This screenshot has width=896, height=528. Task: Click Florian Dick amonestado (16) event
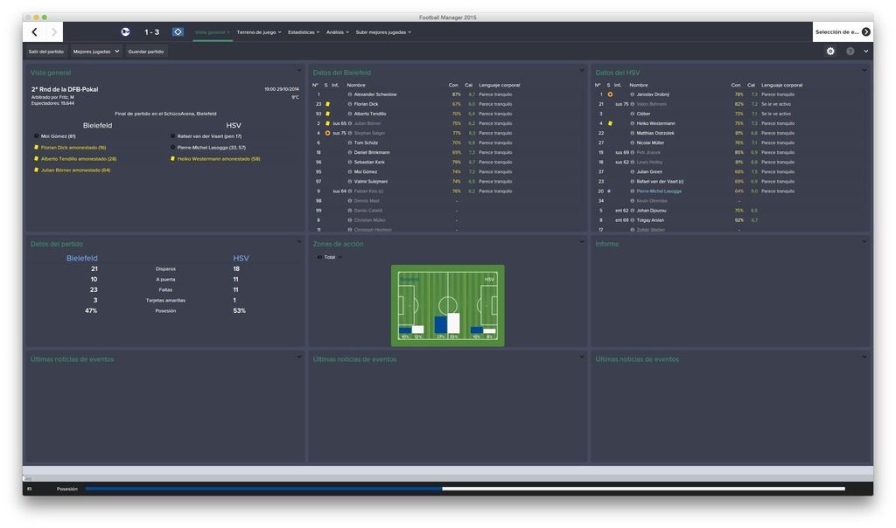click(x=73, y=148)
